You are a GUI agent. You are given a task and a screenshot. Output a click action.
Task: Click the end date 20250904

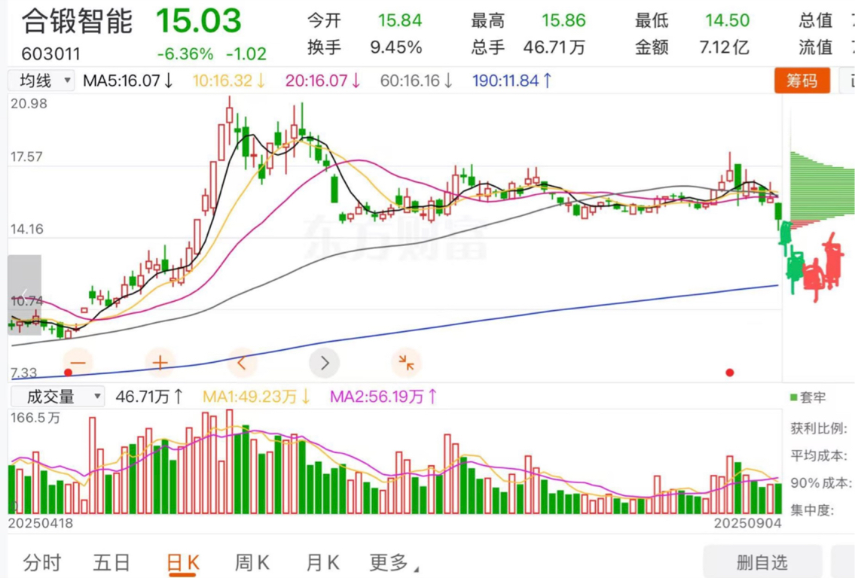point(747,524)
